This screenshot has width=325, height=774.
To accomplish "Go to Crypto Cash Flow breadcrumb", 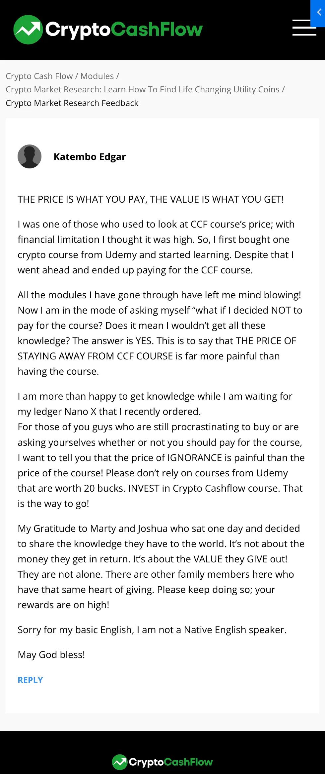I will (x=39, y=76).
